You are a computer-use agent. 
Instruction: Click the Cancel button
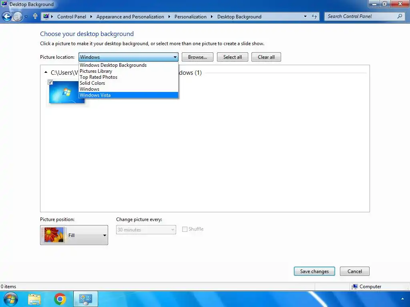355,271
